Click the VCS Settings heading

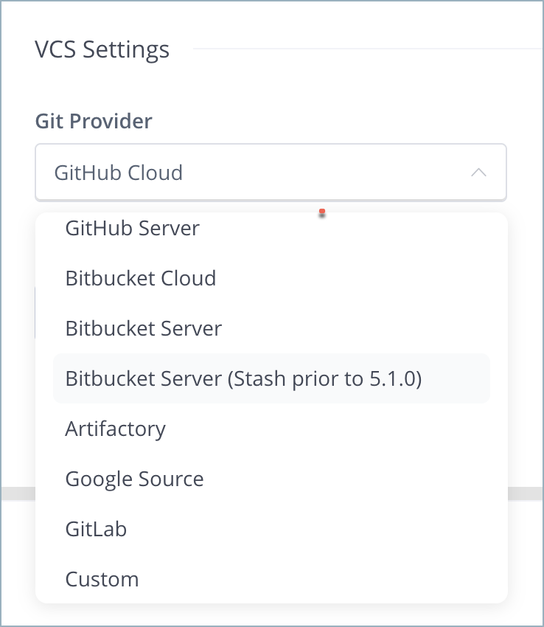coord(102,49)
